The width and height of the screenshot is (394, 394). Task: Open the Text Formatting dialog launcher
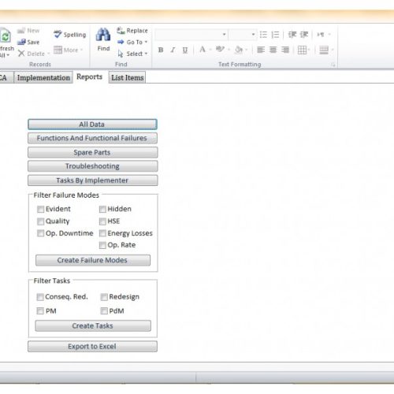333,65
